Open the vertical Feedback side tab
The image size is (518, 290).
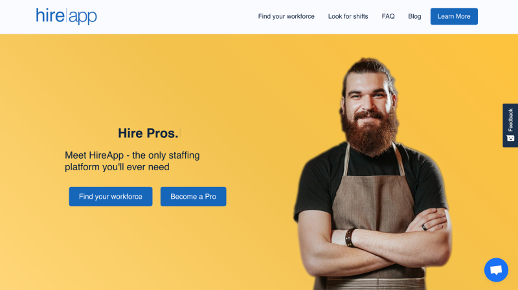[x=510, y=125]
